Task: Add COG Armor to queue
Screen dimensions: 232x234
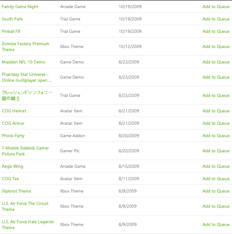Action: tap(216, 123)
